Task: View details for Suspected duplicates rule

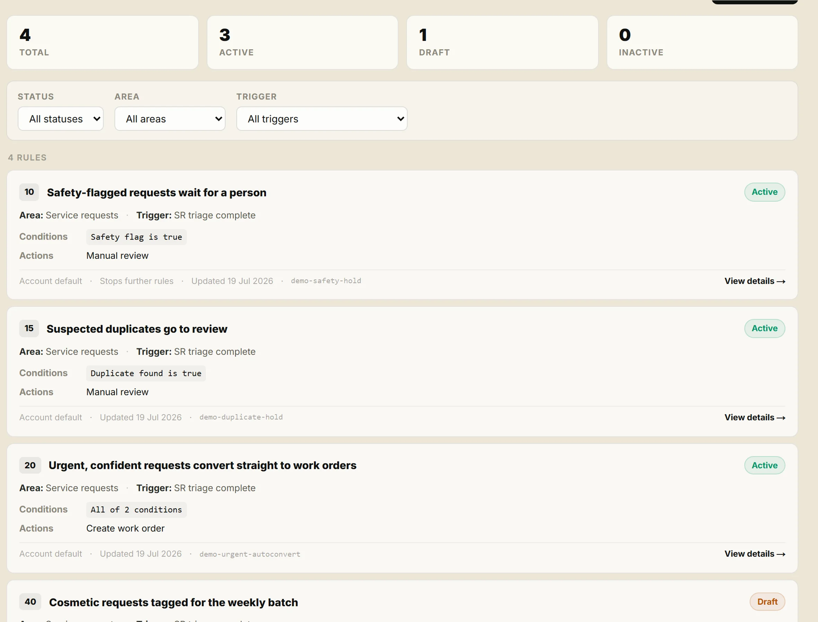Action: point(755,417)
